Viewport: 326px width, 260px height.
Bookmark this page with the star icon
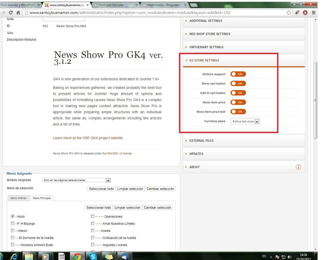[289, 13]
